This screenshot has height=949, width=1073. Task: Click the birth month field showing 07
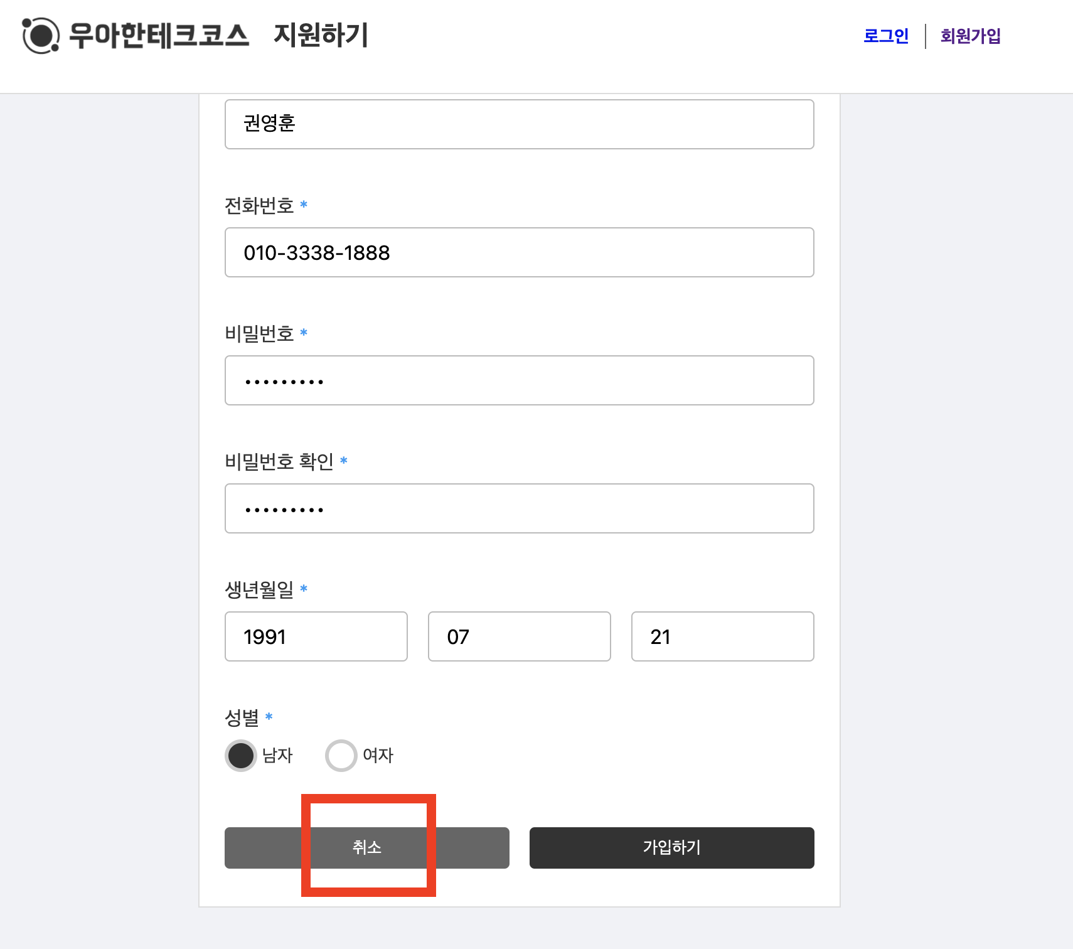[x=519, y=636]
